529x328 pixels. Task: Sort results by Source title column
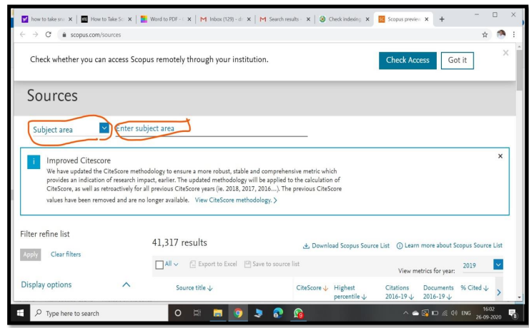pyautogui.click(x=194, y=288)
